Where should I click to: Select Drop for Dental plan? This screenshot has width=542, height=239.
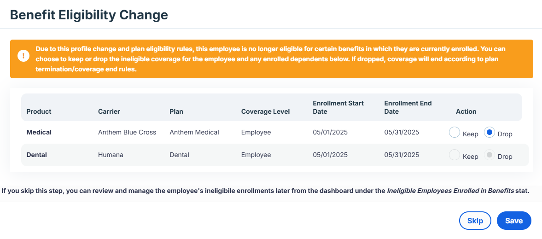[x=490, y=155]
